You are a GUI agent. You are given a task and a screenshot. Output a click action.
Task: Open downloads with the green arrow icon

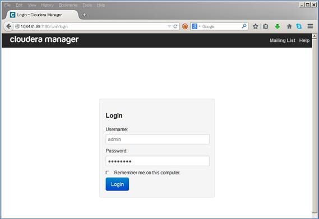tap(278, 26)
